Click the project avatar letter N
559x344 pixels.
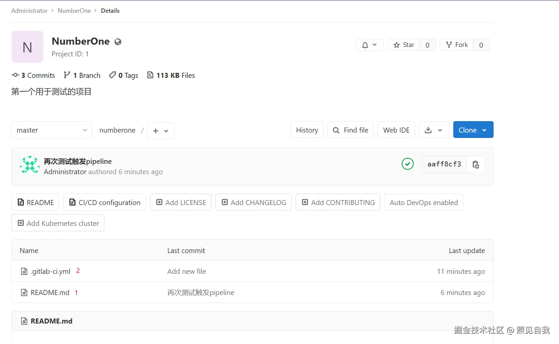pyautogui.click(x=28, y=47)
